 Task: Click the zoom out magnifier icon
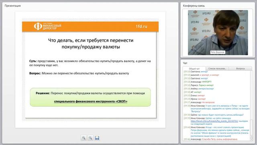90,138
